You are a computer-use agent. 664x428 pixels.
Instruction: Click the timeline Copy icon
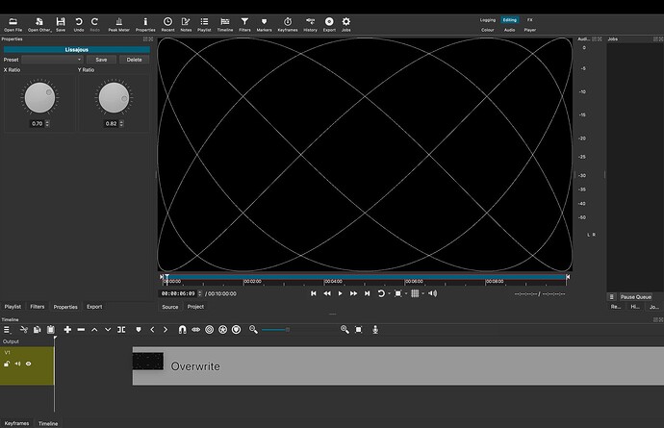(x=38, y=329)
